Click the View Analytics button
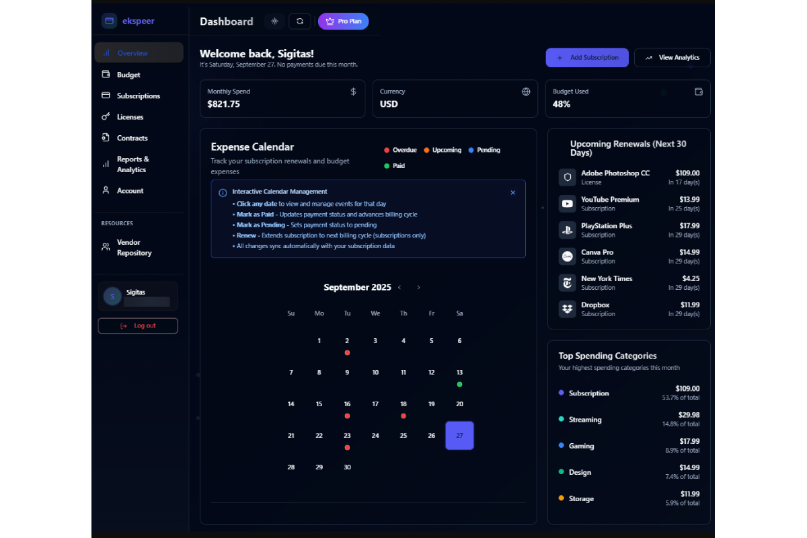 pos(672,58)
